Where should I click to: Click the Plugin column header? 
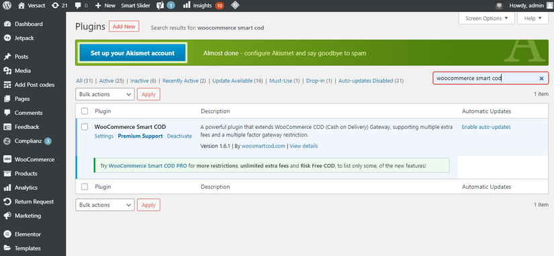pyautogui.click(x=103, y=111)
